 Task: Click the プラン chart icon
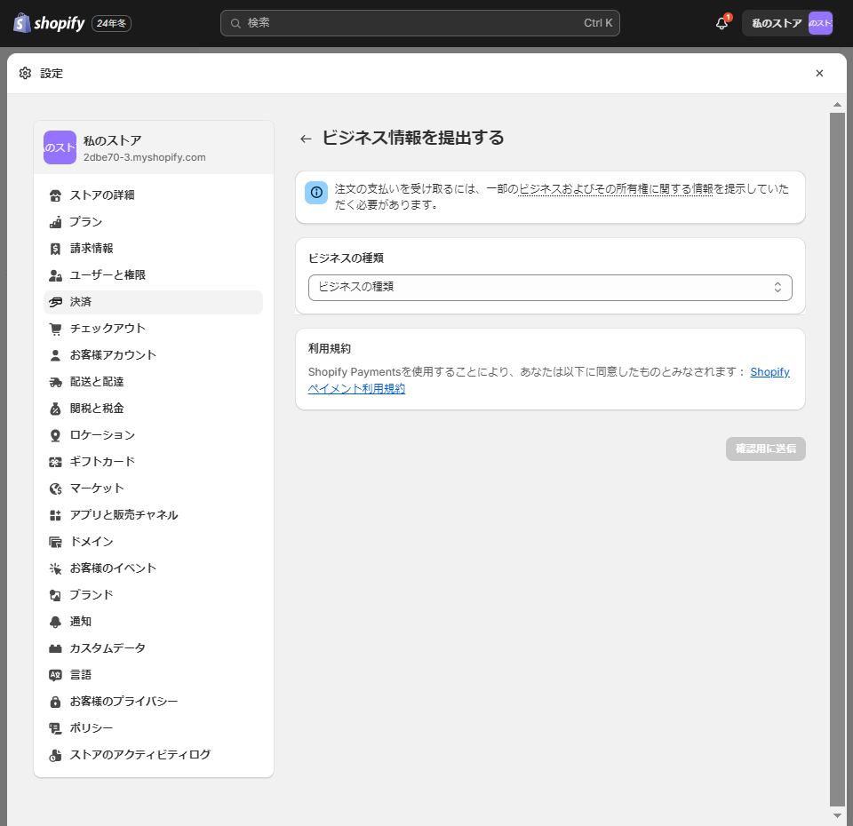click(x=55, y=222)
